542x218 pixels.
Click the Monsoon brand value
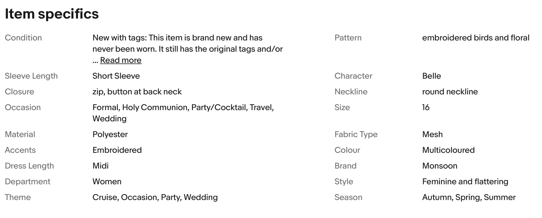(440, 166)
